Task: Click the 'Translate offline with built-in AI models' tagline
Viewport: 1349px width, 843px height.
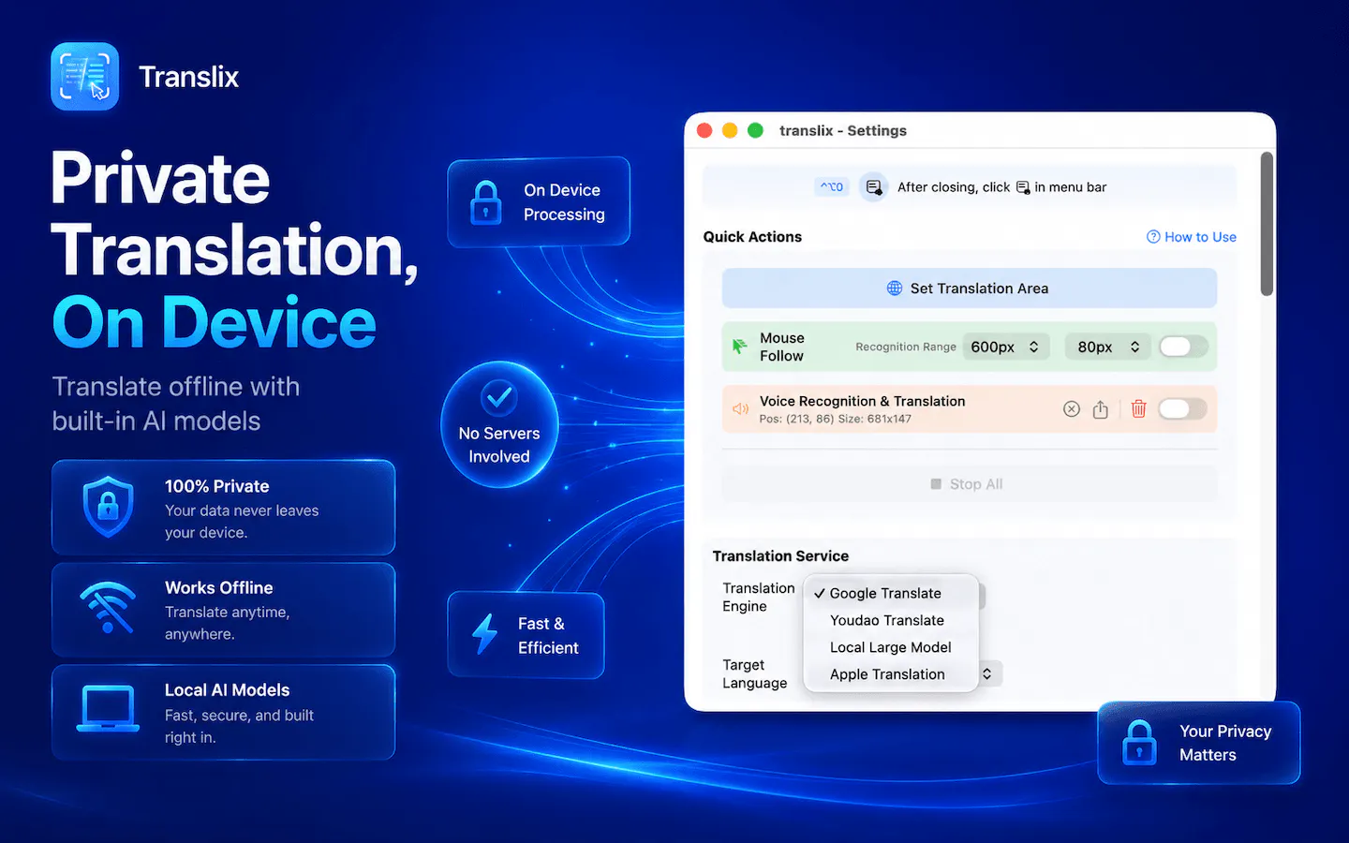Action: (176, 404)
